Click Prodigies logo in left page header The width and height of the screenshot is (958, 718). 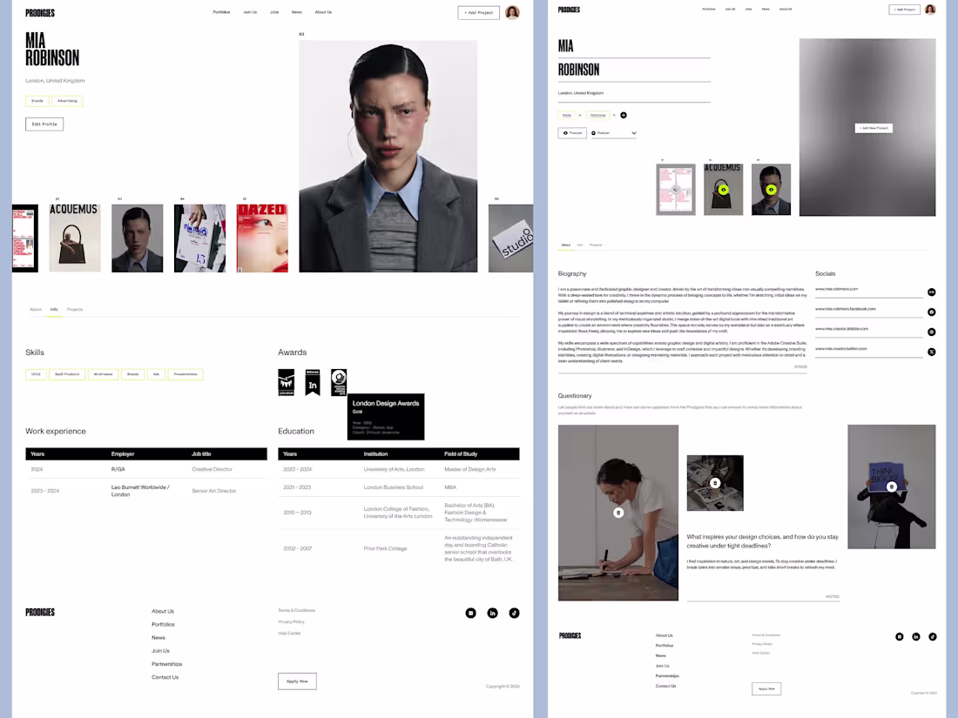(40, 12)
